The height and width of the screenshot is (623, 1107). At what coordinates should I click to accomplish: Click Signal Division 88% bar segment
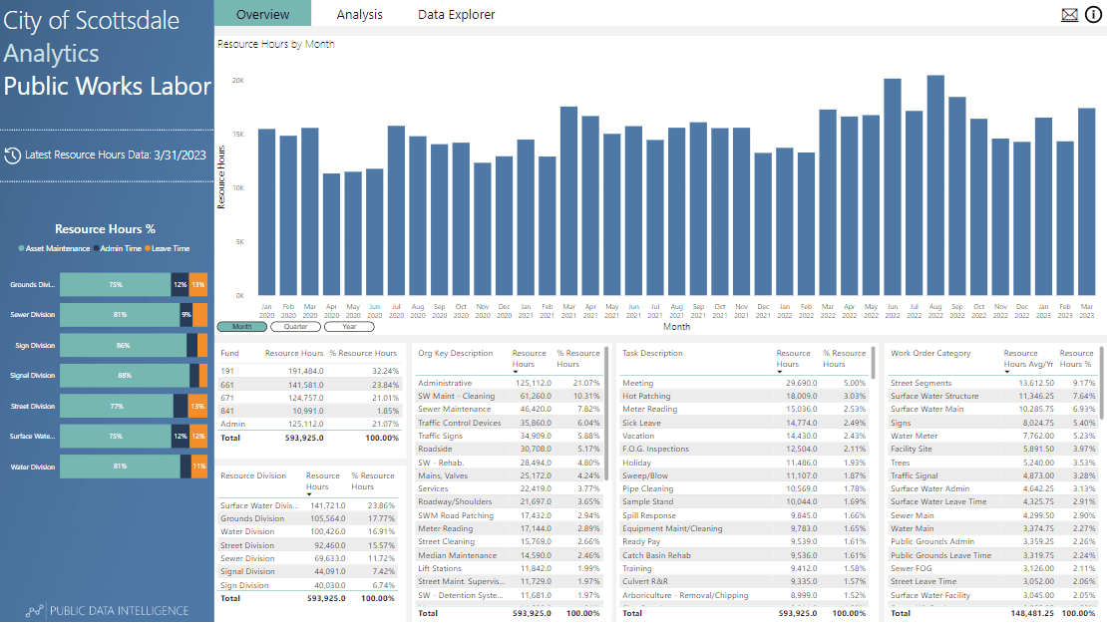[x=125, y=376]
